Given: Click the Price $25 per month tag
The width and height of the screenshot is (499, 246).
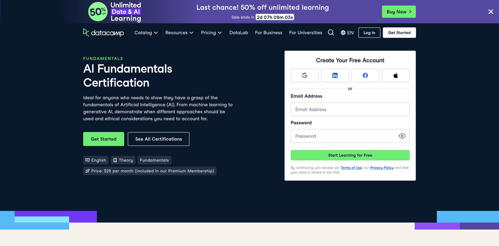Looking at the screenshot, I should tap(150, 171).
